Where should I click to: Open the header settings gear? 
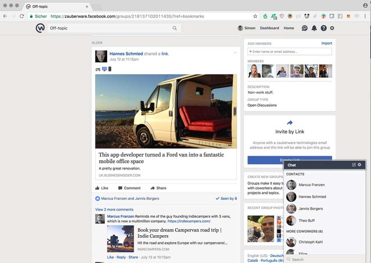pyautogui.click(x=332, y=28)
